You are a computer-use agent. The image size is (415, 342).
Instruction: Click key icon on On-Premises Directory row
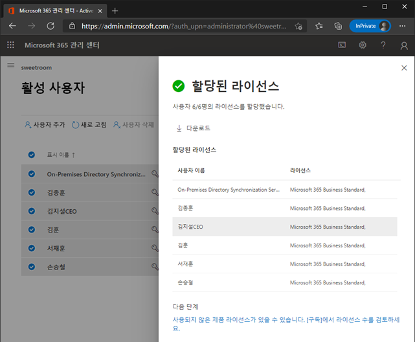pyautogui.click(x=155, y=174)
